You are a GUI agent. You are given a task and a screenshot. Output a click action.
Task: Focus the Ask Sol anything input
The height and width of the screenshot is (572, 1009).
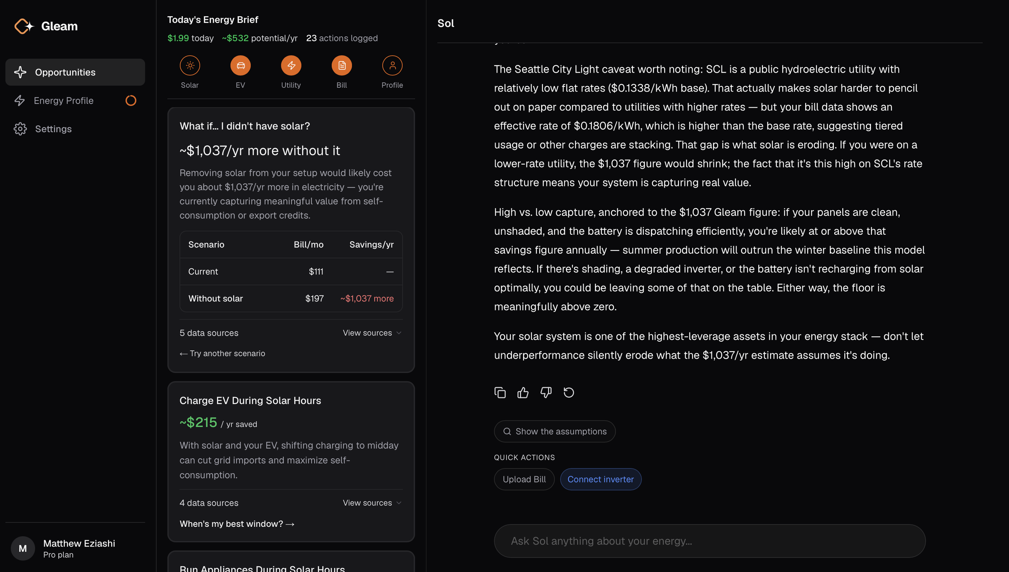click(x=710, y=541)
